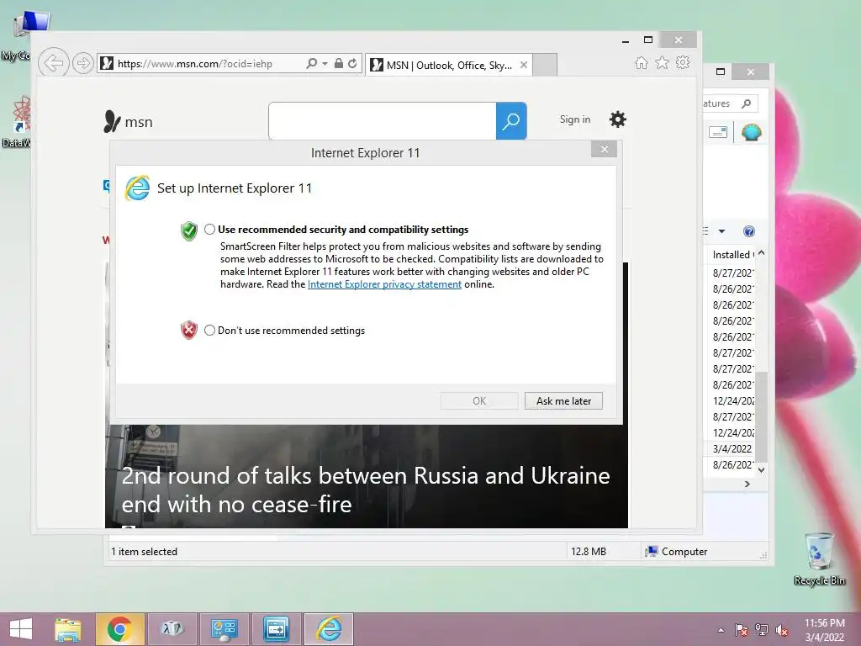Viewport: 861px width, 646px height.
Task: Click the down arrow of the list scrollbar
Action: (762, 470)
